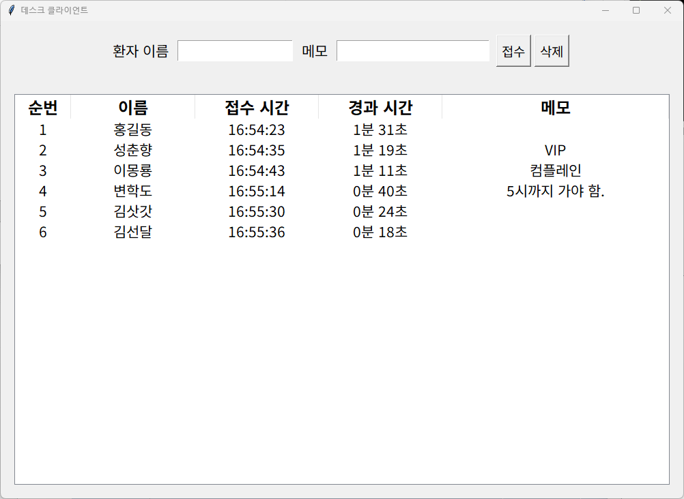Click the feather app icon in title bar
Image resolution: width=684 pixels, height=499 pixels.
11,10
